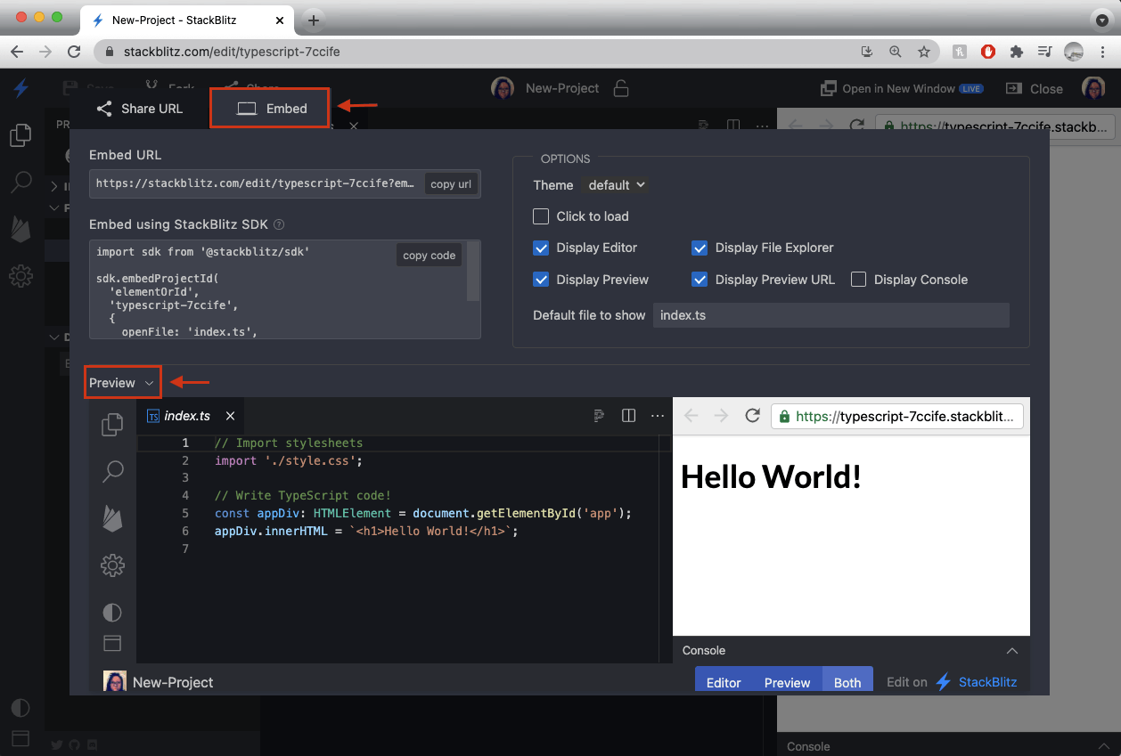
Task: Uncheck Display File Explorer
Action: pyautogui.click(x=700, y=248)
